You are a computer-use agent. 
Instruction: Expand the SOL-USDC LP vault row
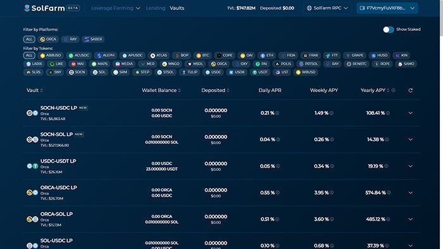tap(411, 246)
